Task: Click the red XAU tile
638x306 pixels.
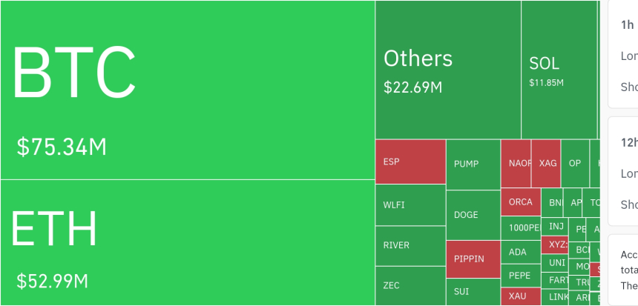Action: click(521, 296)
